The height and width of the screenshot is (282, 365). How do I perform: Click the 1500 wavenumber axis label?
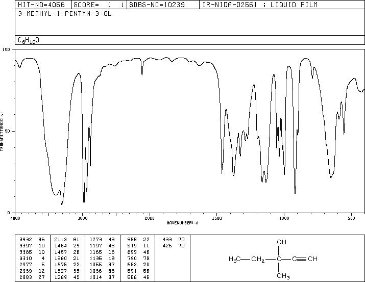(x=217, y=218)
